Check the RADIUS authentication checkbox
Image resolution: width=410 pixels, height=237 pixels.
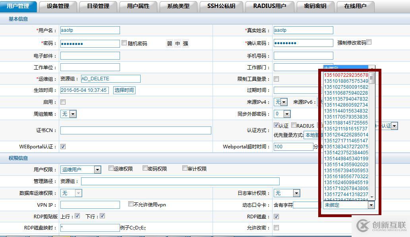(294, 125)
